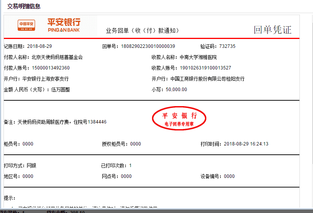This screenshot has height=213, width=313.
Task: Select the 交易明细信息 heading
Action: coord(24,6)
